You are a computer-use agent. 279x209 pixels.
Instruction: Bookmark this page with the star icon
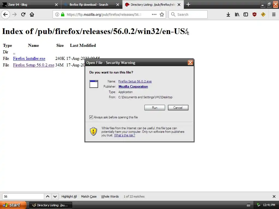(x=162, y=14)
